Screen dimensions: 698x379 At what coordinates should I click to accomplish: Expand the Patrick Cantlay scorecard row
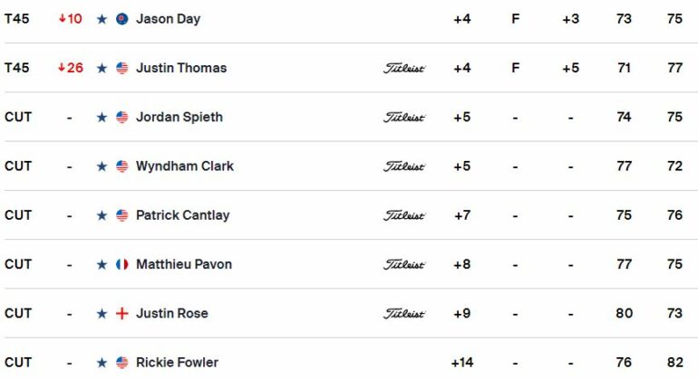[349, 215]
